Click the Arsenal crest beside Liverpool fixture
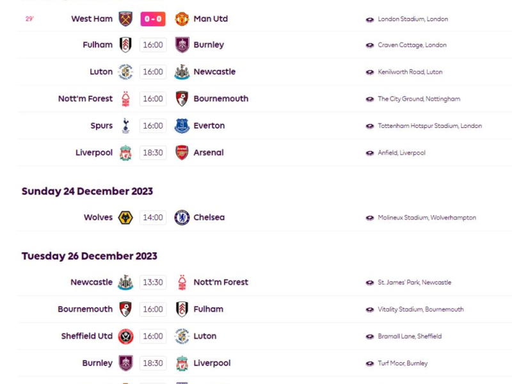Image resolution: width=512 pixels, height=384 pixels. tap(182, 153)
